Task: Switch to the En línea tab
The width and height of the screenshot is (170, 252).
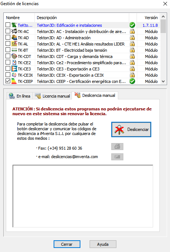Action: 20,96
